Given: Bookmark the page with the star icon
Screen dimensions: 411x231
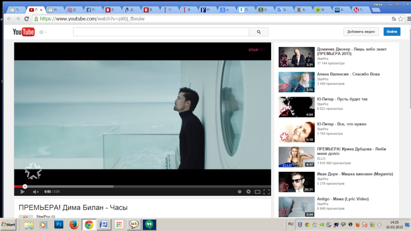Looking at the screenshot, I should 400,19.
